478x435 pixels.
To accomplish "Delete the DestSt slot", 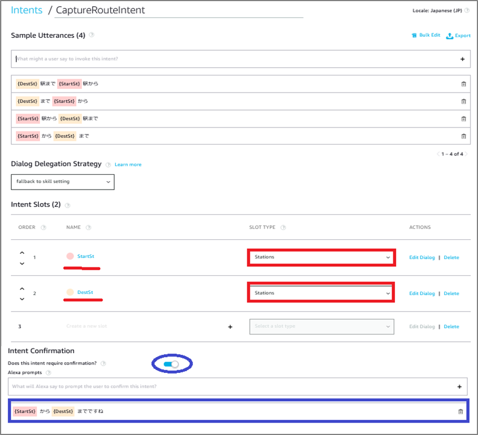I will coord(451,293).
